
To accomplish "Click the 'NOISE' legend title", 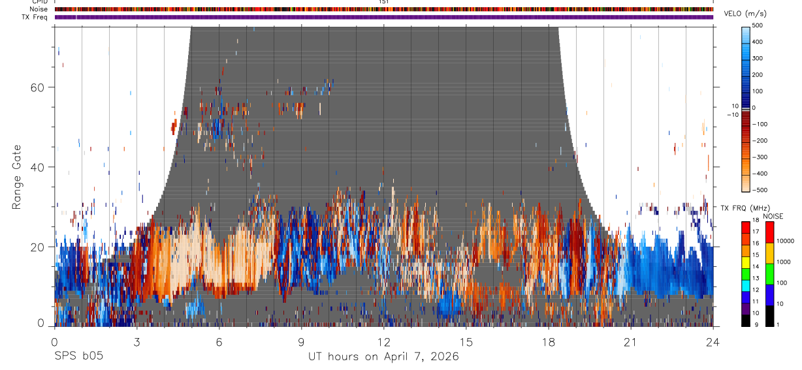I will point(773,216).
